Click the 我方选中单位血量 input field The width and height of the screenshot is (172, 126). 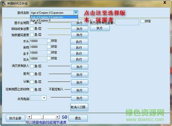tap(127, 22)
